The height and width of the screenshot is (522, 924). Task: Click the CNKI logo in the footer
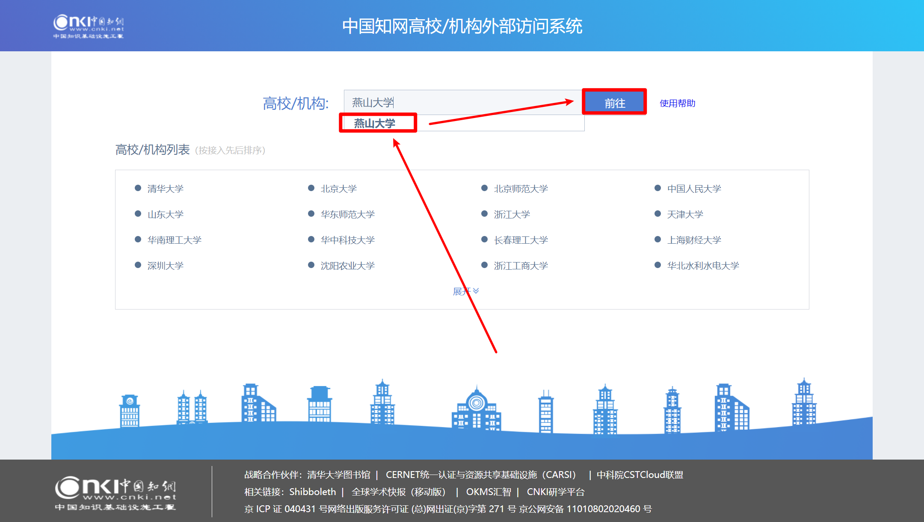115,492
